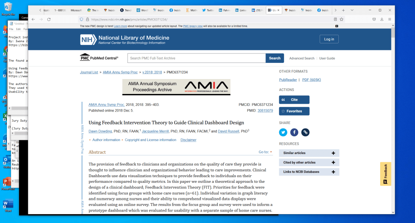The image size is (415, 223).
Task: Switch to the Twitter browser tab
Action: 208,10
